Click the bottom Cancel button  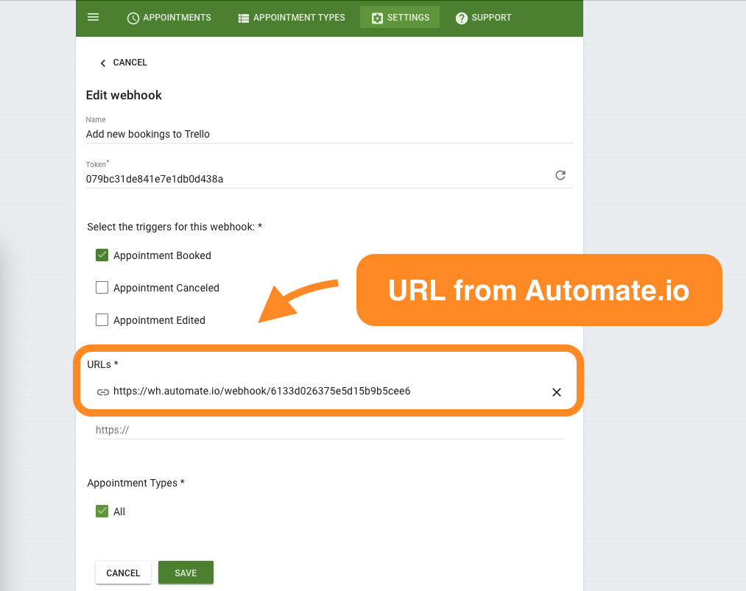[123, 573]
